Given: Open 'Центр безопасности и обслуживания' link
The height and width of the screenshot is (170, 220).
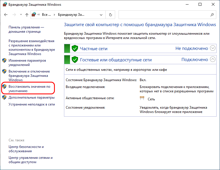Looking at the screenshot, I should pyautogui.click(x=26, y=149).
